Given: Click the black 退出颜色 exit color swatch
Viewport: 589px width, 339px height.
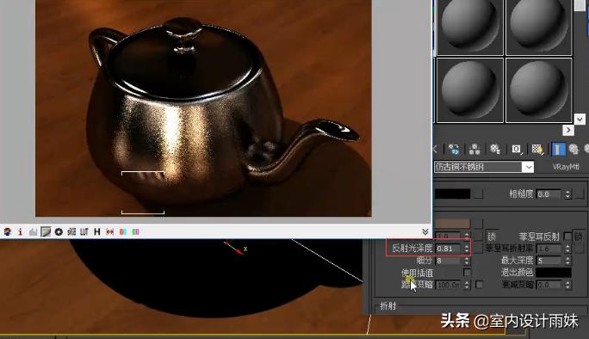Looking at the screenshot, I should pos(554,272).
